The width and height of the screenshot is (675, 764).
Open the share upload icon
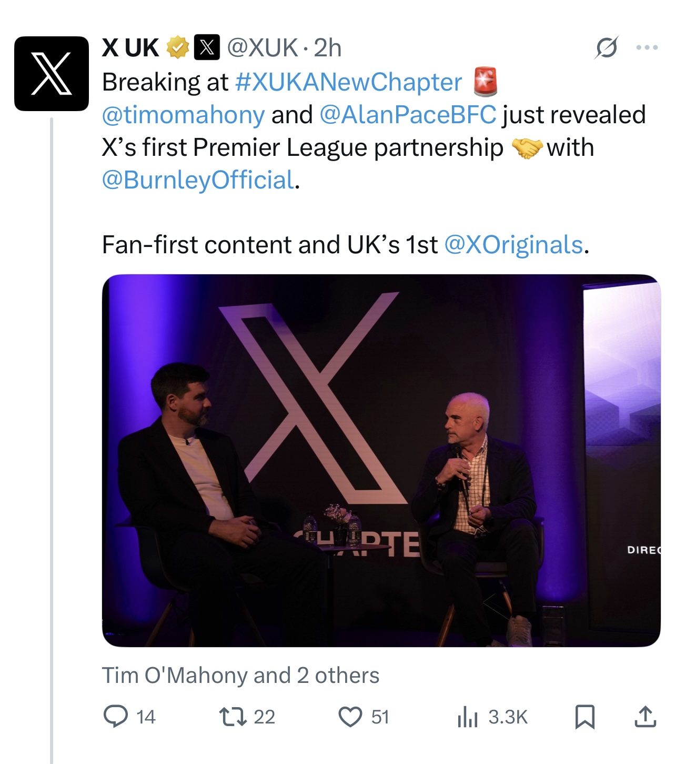(646, 717)
